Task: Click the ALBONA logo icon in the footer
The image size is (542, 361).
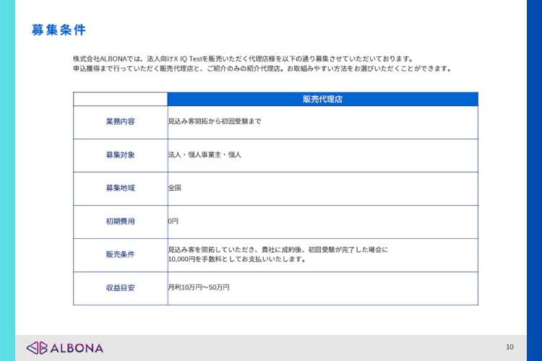Action: tap(37, 348)
